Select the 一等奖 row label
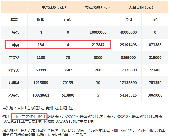 14,32
